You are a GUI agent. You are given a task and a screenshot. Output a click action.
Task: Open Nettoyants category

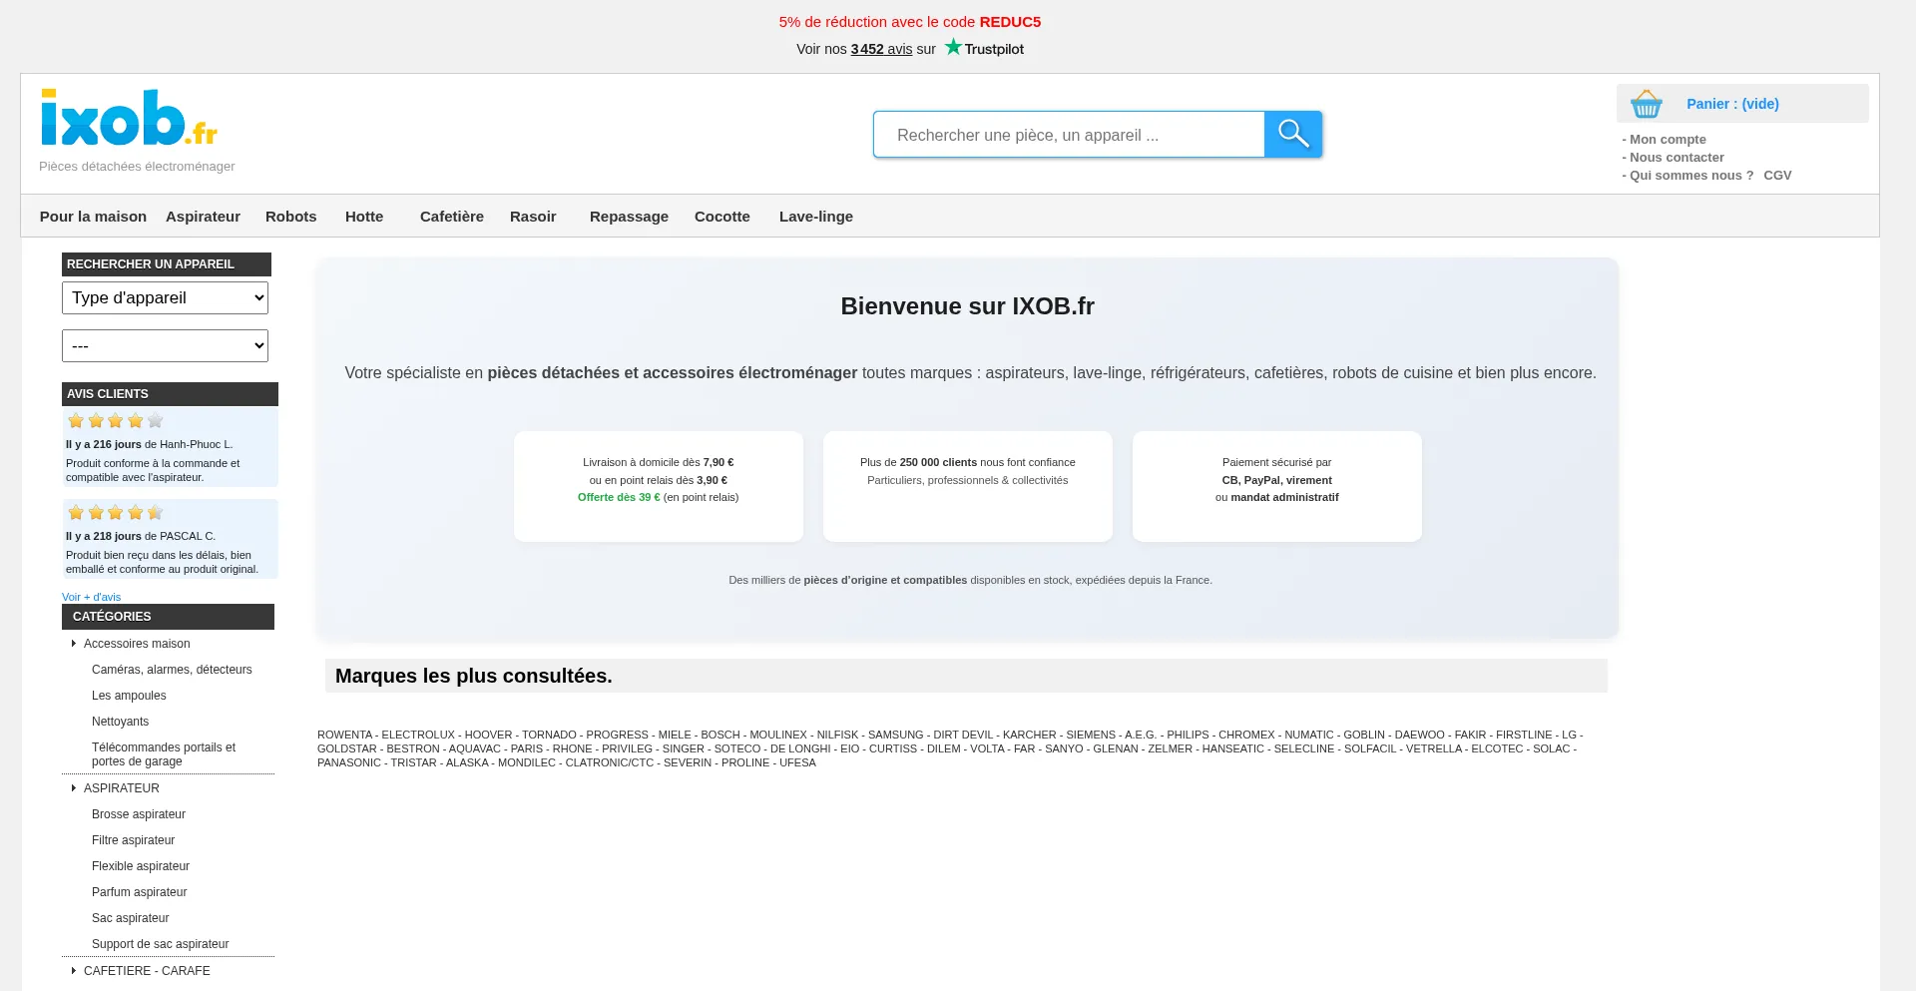(x=120, y=722)
